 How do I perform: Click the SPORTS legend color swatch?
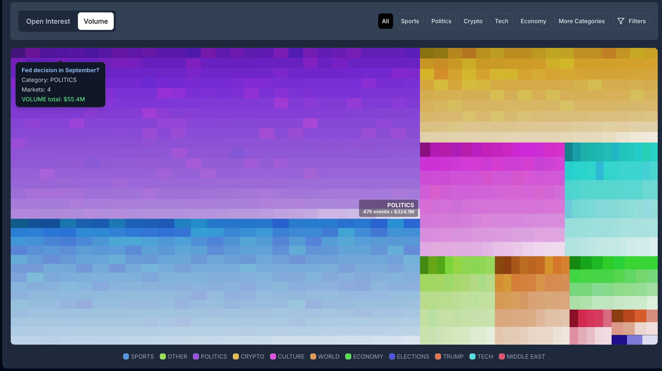tap(126, 356)
